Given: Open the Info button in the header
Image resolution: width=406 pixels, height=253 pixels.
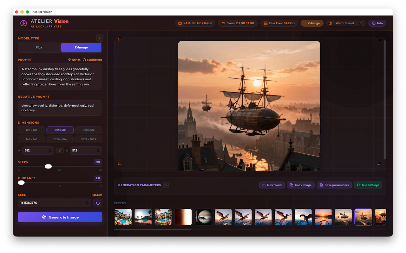Looking at the screenshot, I should click(x=377, y=23).
